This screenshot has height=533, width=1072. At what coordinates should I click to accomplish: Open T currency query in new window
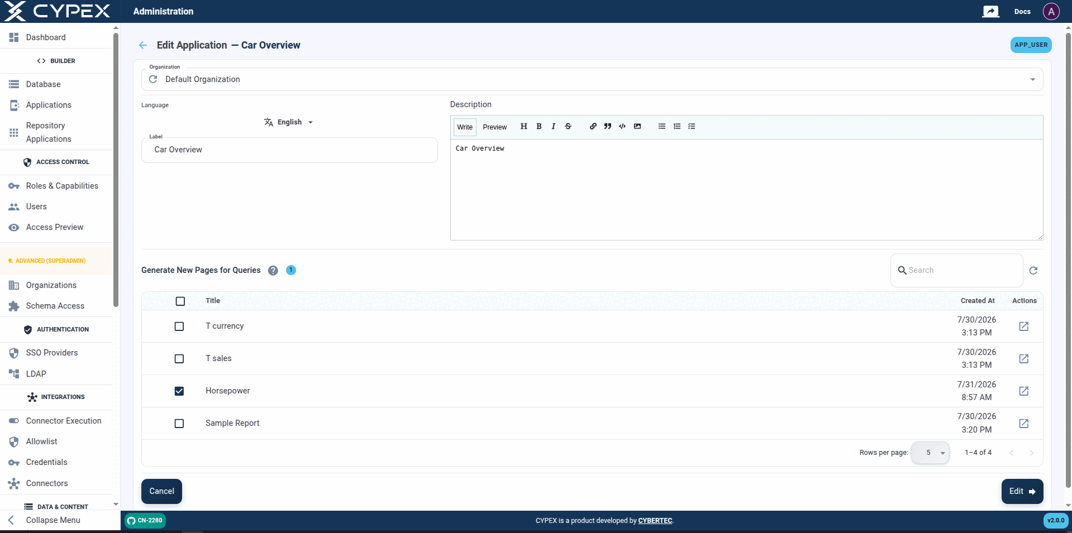(1023, 326)
